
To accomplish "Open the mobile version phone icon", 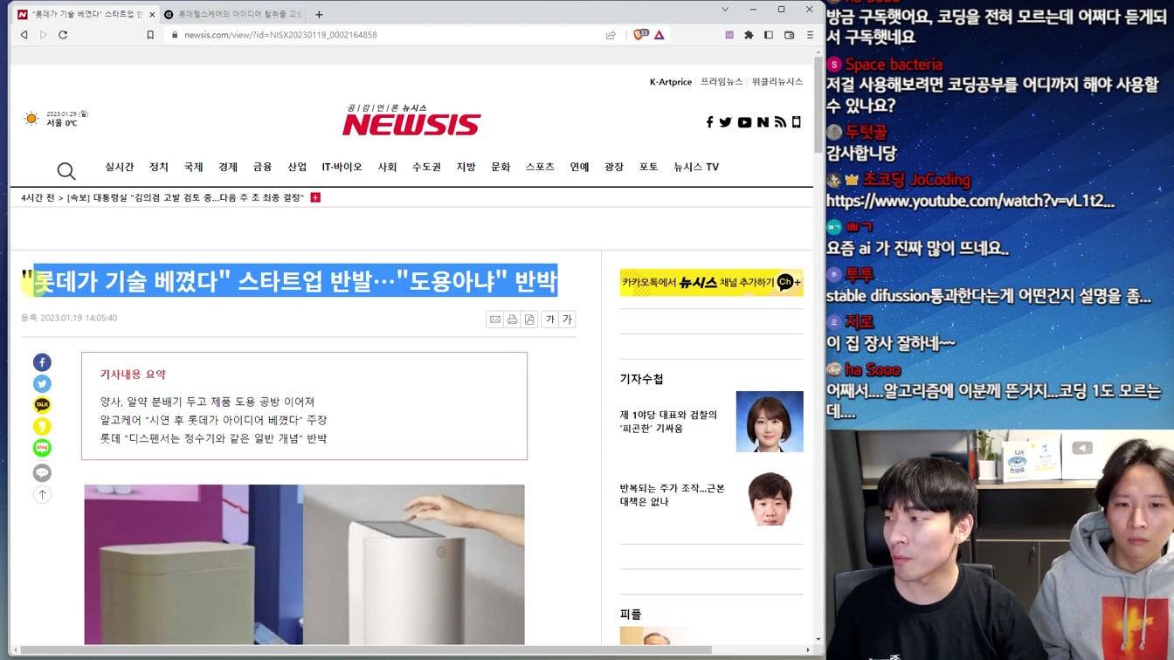I will tap(796, 123).
